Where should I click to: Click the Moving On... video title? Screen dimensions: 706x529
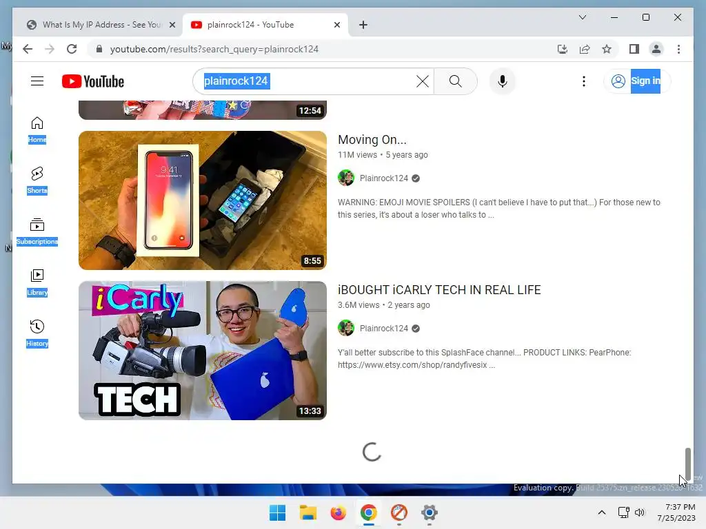point(372,140)
